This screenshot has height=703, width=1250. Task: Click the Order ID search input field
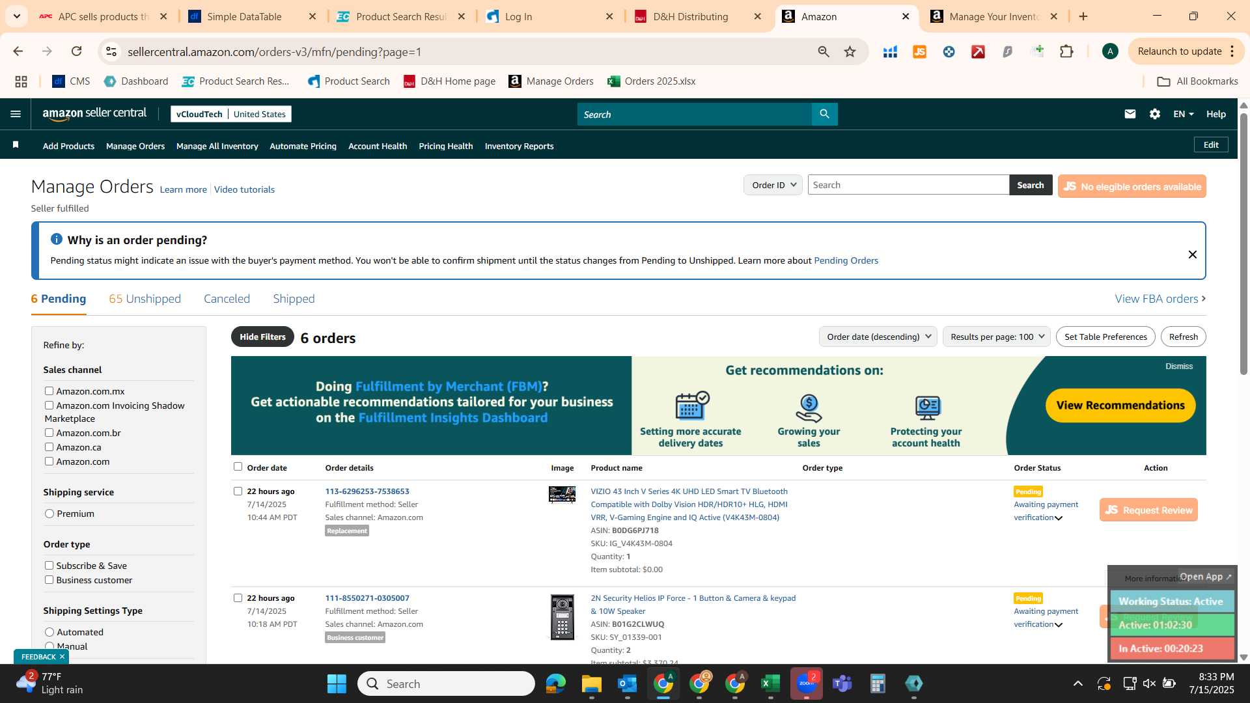pos(908,185)
